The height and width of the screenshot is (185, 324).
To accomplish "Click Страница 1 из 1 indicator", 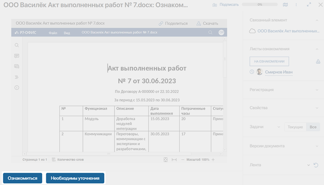I will (35, 160).
